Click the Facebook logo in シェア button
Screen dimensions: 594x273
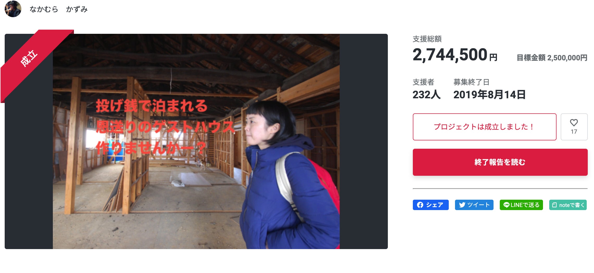[x=420, y=205]
